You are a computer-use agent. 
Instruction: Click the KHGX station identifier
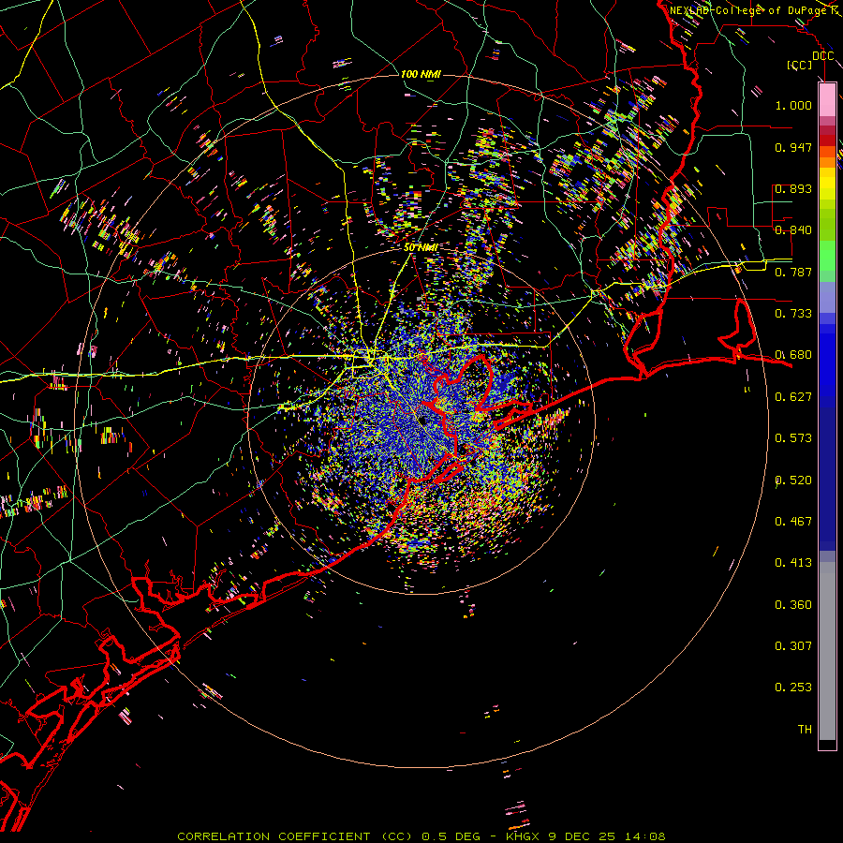[525, 836]
